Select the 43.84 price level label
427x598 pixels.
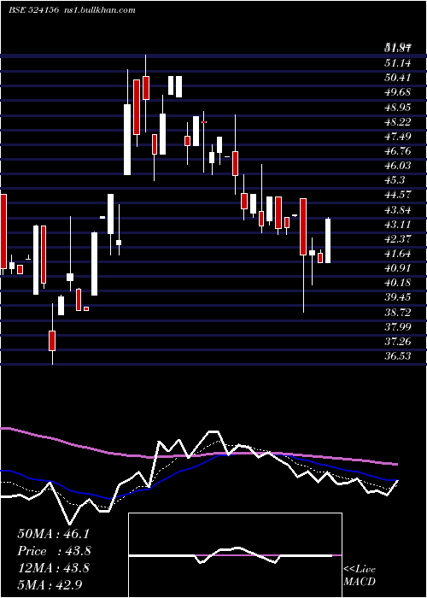tap(397, 210)
